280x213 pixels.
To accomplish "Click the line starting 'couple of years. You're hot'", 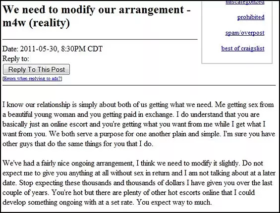I will point(128,193).
